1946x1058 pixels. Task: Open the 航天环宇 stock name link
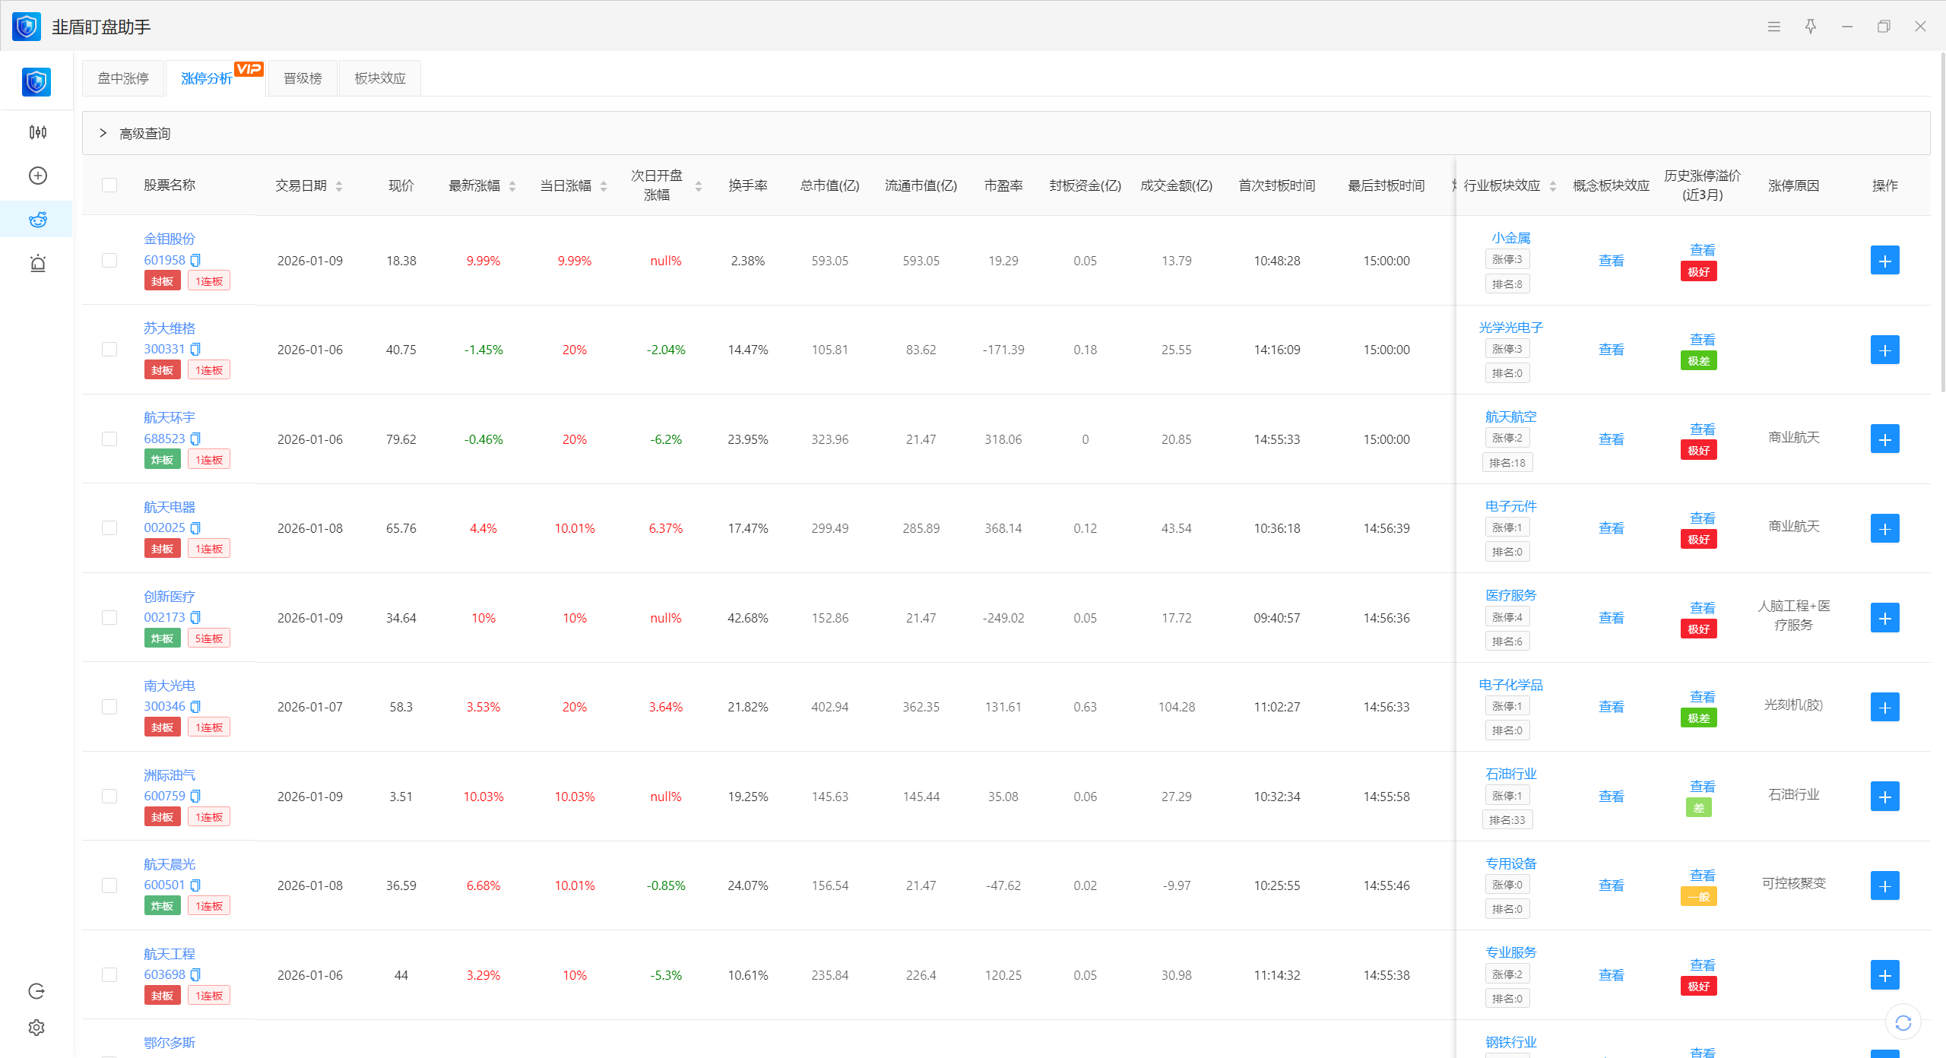[170, 417]
